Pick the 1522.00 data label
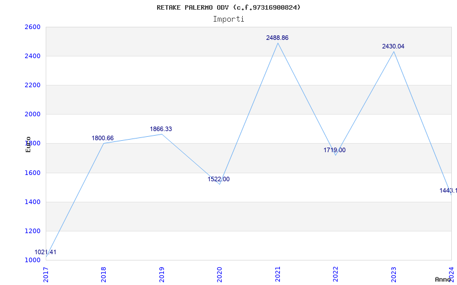Image resolution: width=457 pixels, height=285 pixels. pyautogui.click(x=219, y=179)
